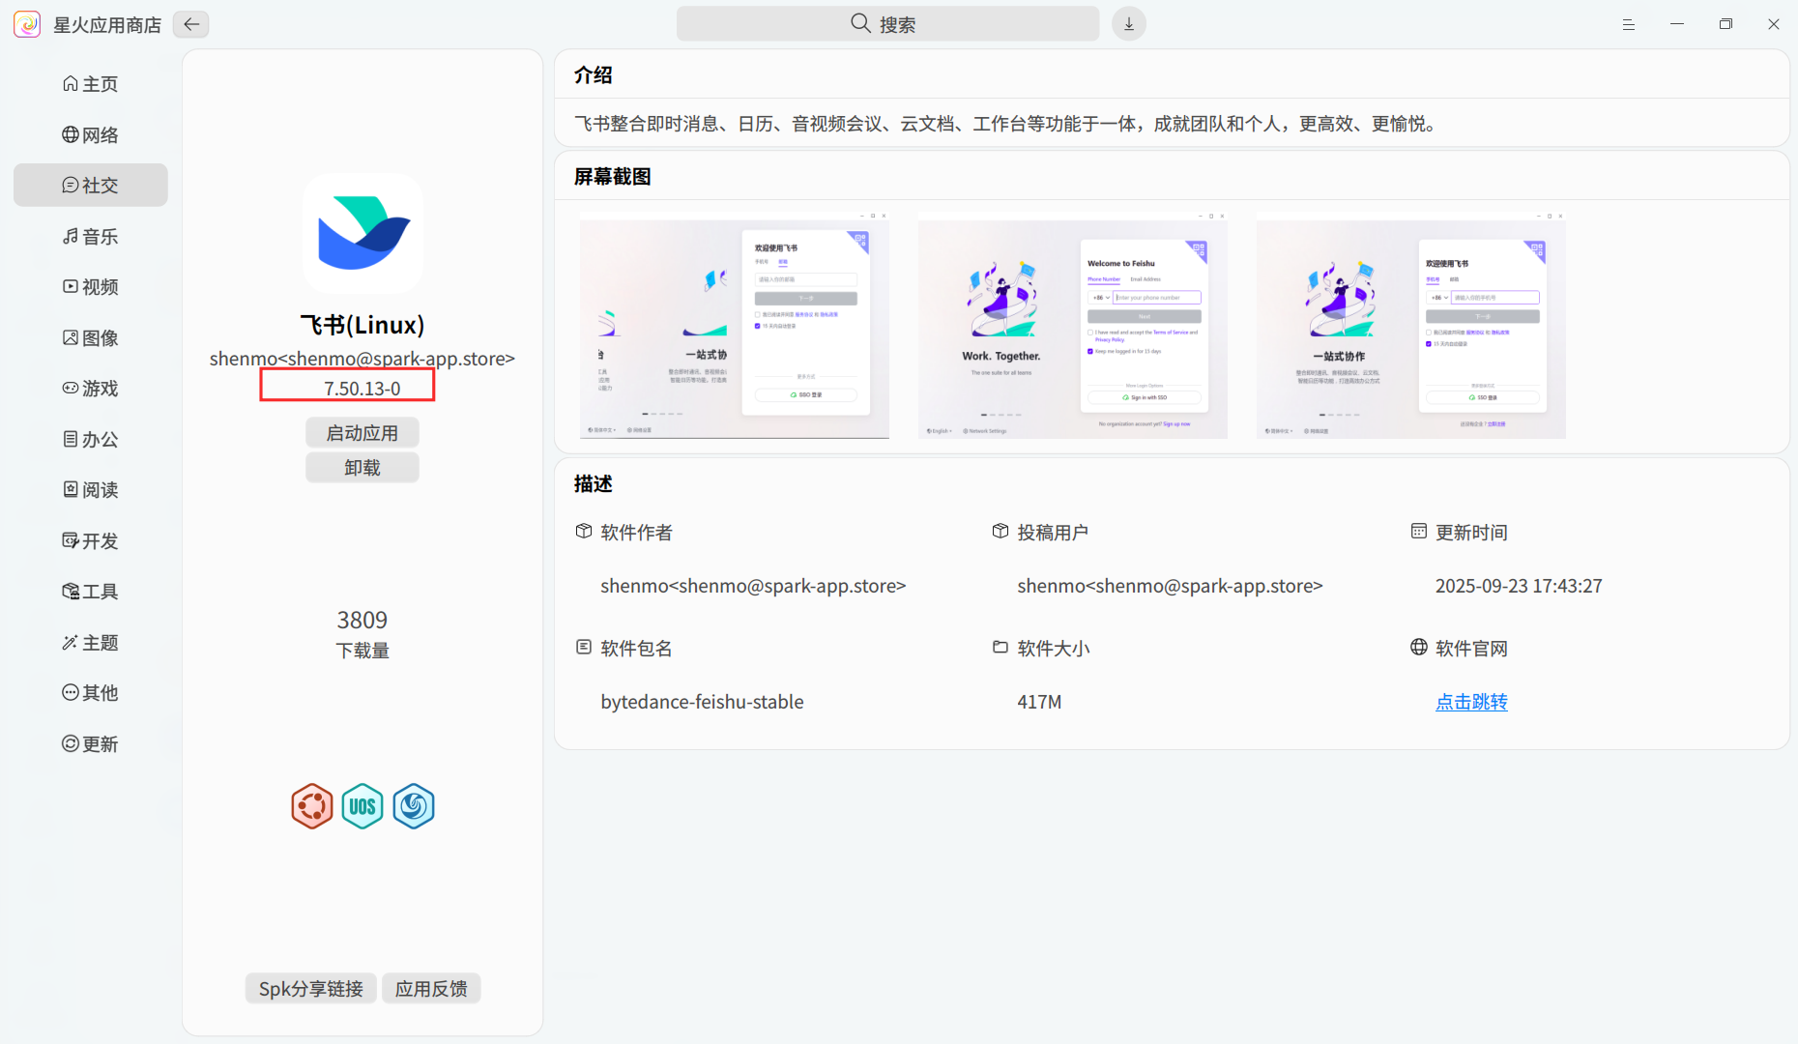Click the submitter email under 投稿用户
The image size is (1798, 1044).
click(x=1170, y=586)
